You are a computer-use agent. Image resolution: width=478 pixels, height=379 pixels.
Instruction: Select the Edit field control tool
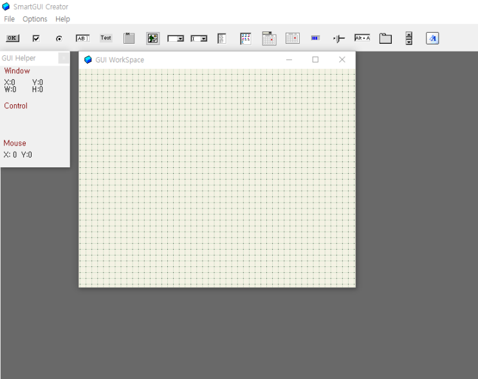pos(82,38)
